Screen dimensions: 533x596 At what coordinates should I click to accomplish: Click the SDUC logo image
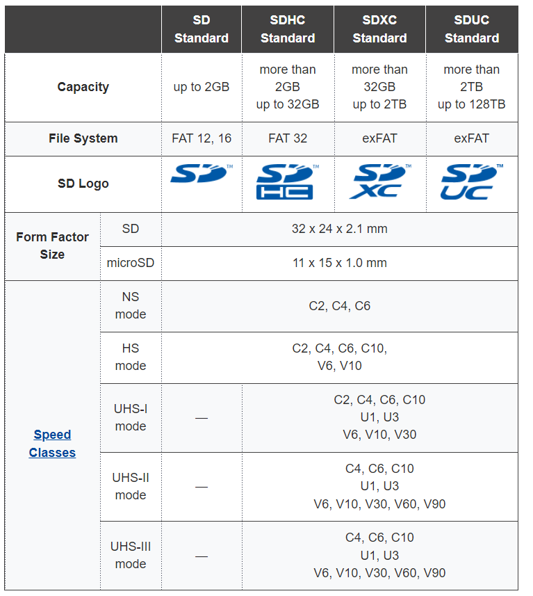click(x=471, y=182)
